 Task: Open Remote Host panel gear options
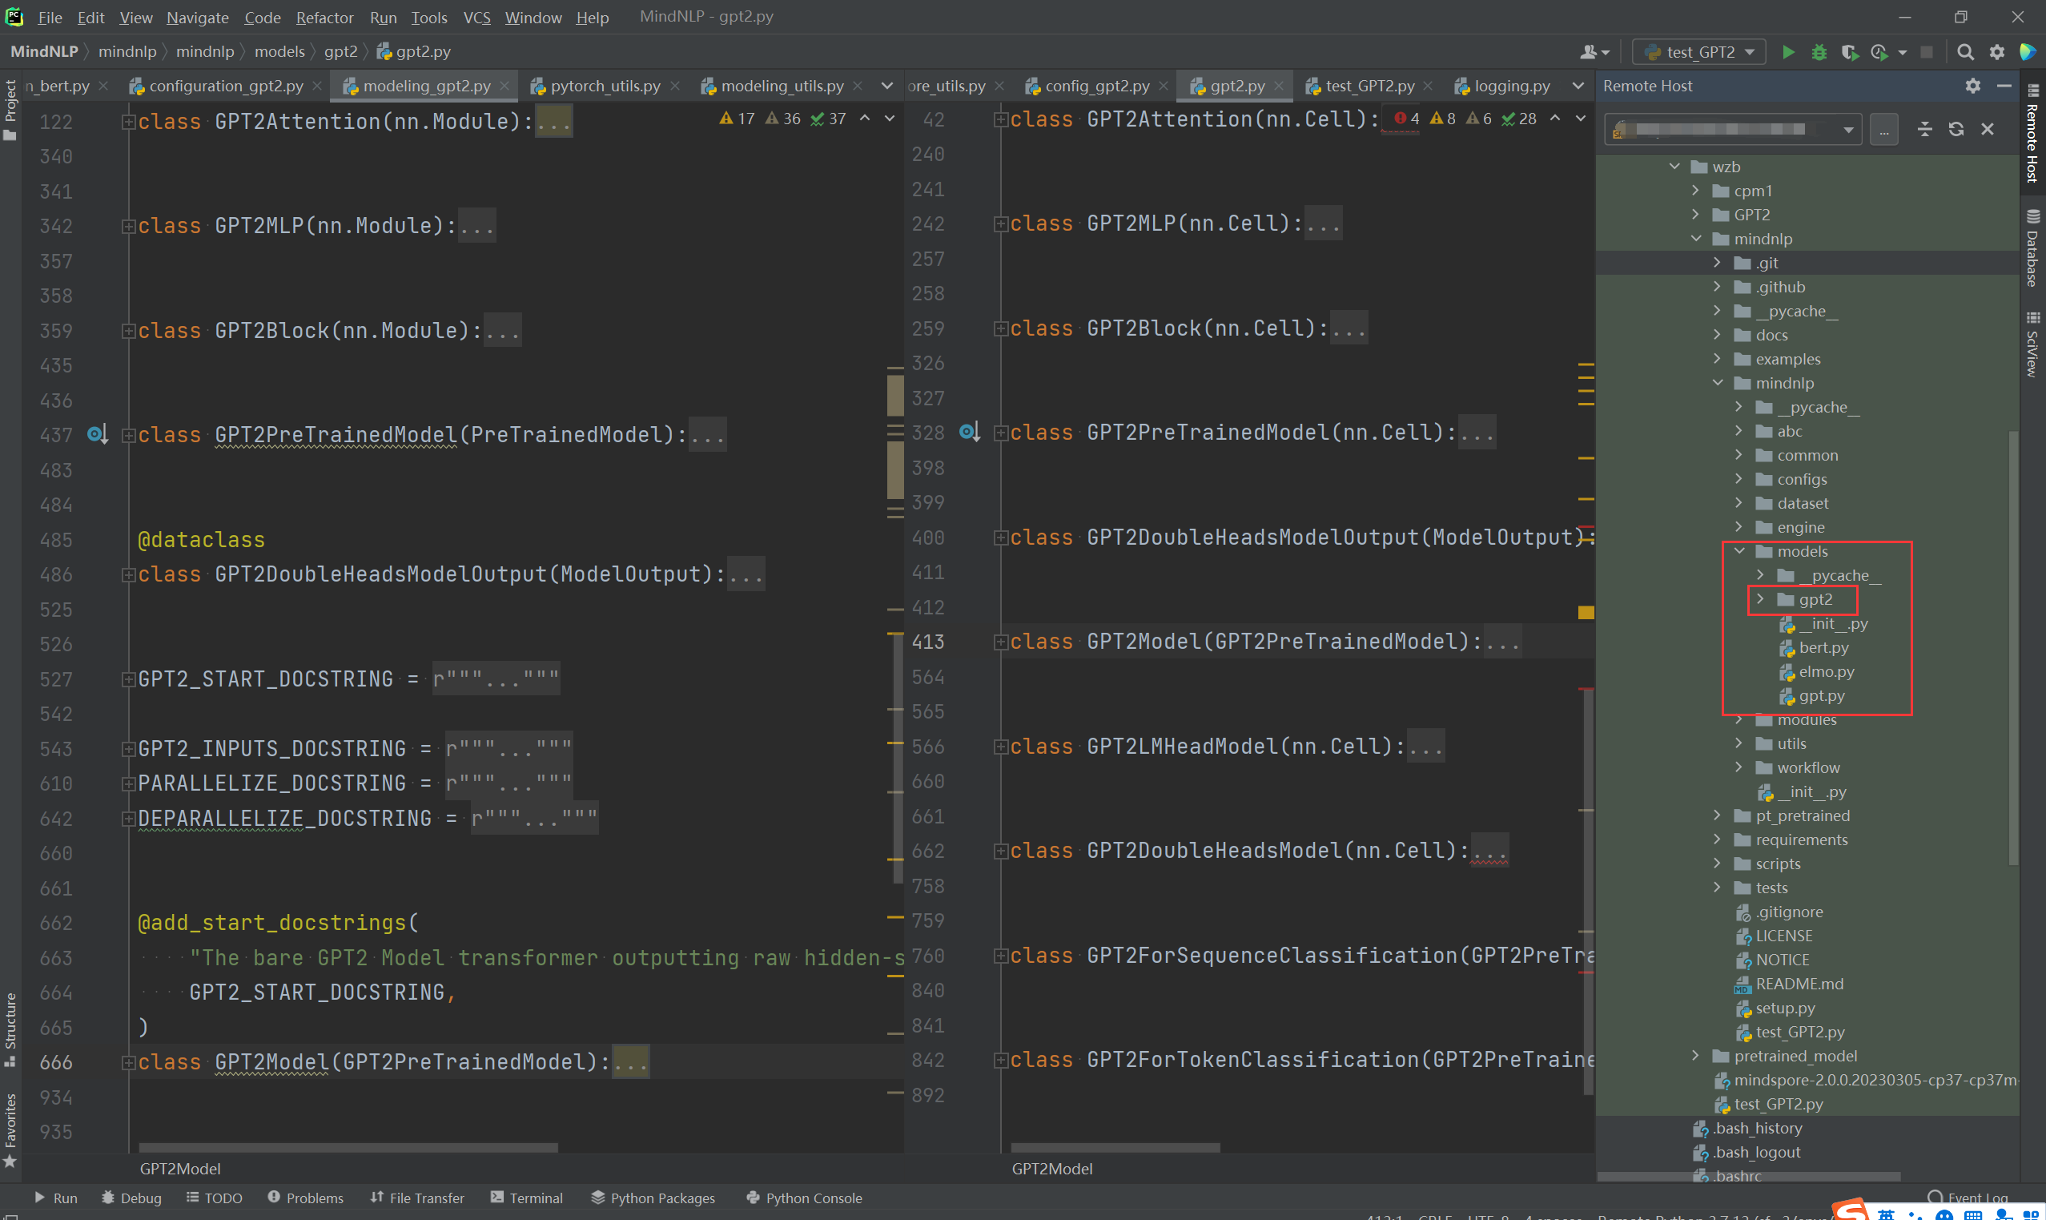coord(1973,86)
